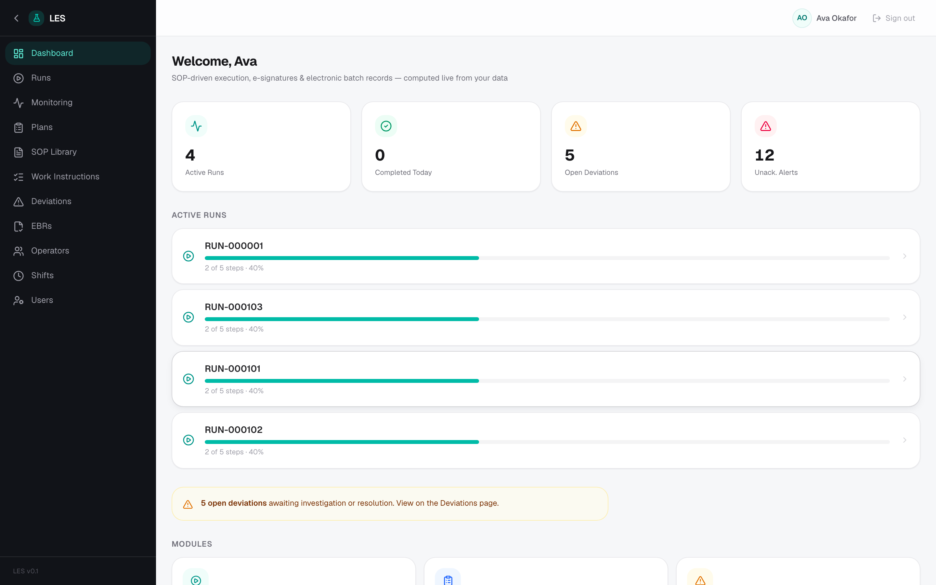
Task: Click RUN-000103 title
Action: 234,307
